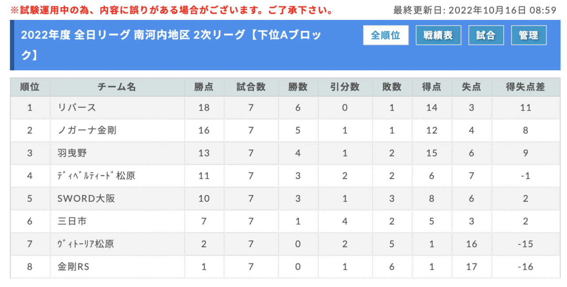Click the 試合数 column header
Image resolution: width=567 pixels, height=287 pixels.
click(x=251, y=87)
